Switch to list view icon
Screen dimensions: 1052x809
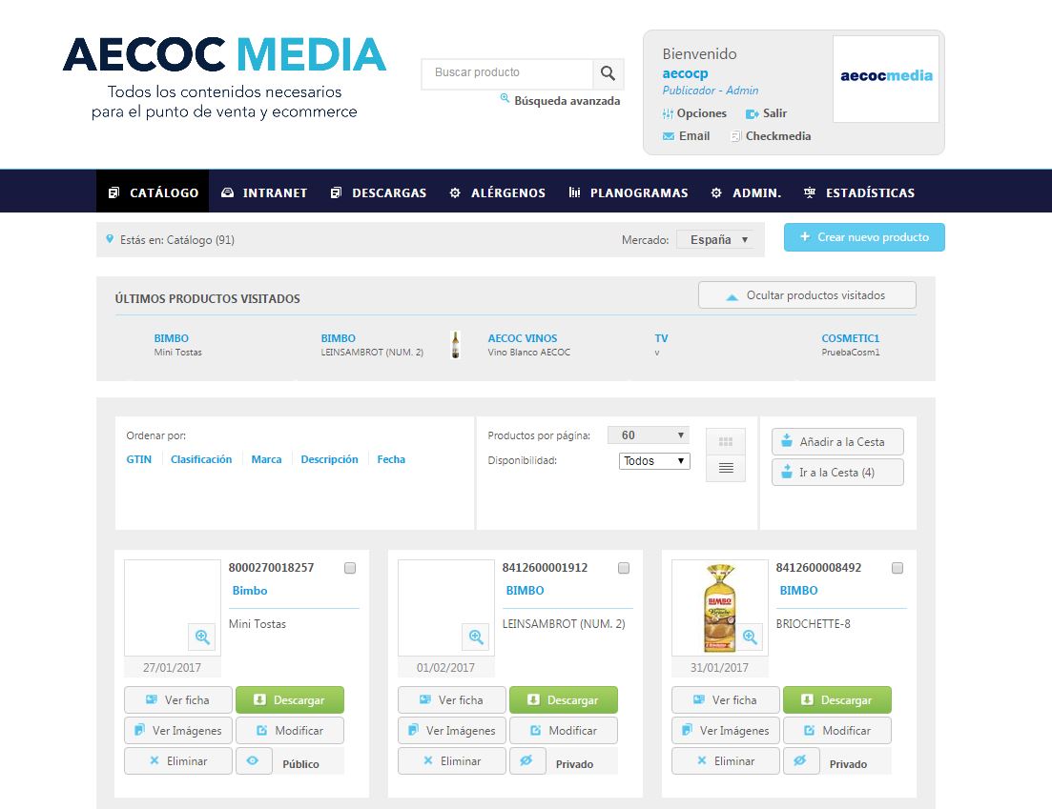pos(725,468)
